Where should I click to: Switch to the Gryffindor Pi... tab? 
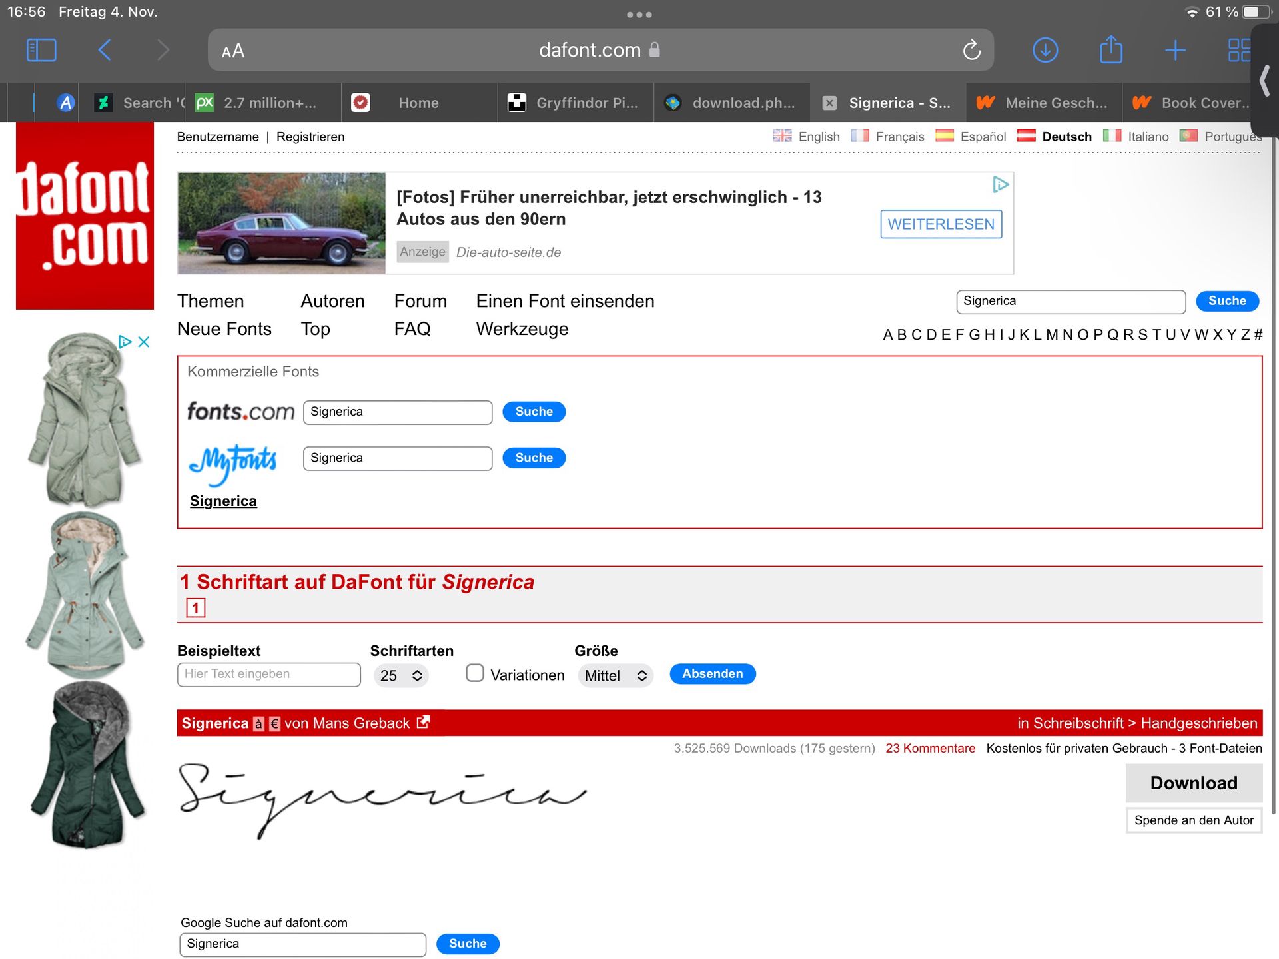point(576,103)
